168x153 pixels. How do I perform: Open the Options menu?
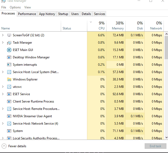click(x=15, y=7)
